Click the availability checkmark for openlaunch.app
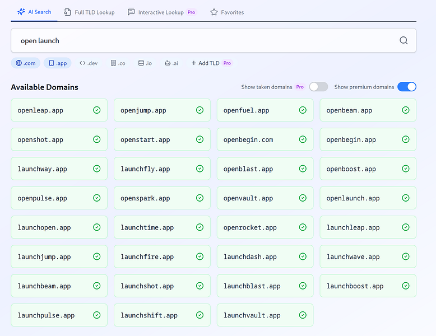436x336 pixels. click(x=405, y=198)
